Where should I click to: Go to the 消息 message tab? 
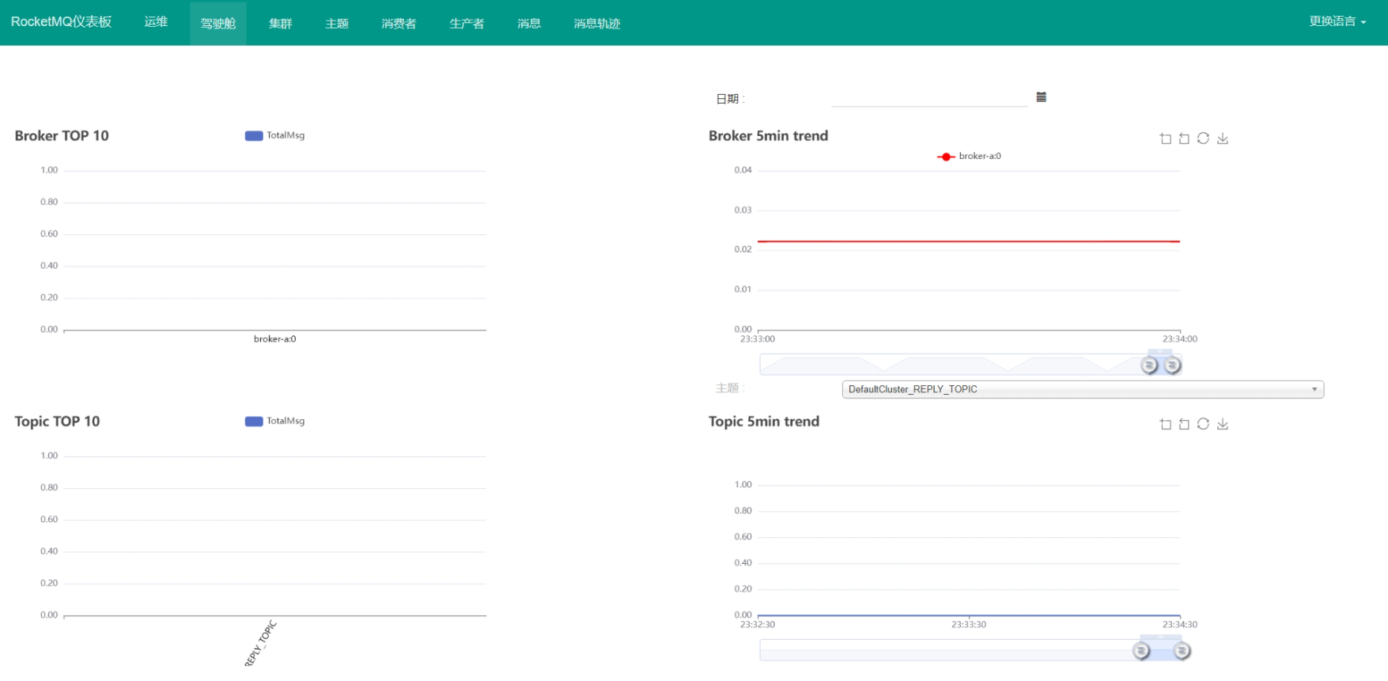[529, 23]
